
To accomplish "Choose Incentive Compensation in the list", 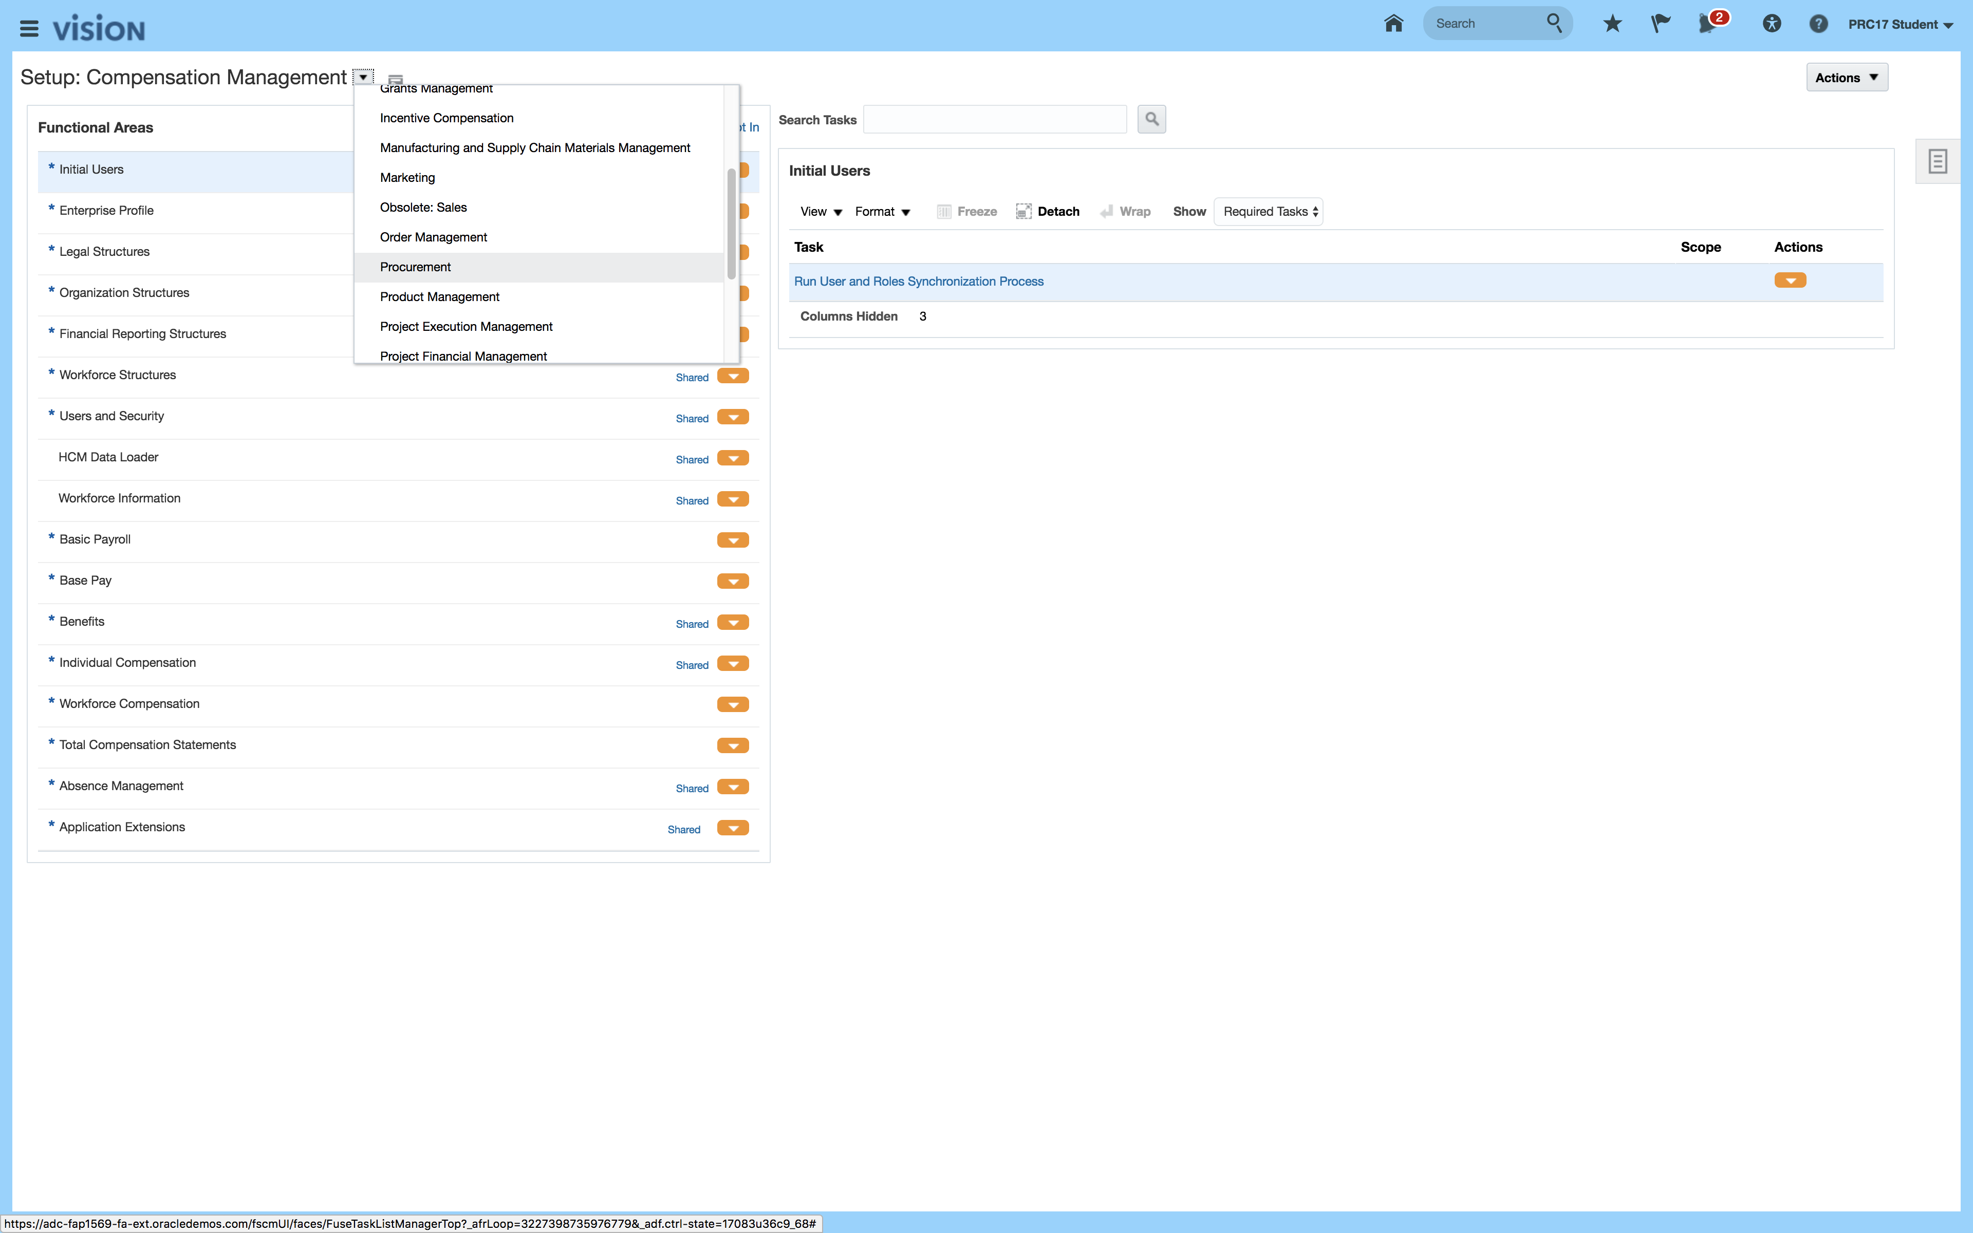I will (x=447, y=118).
